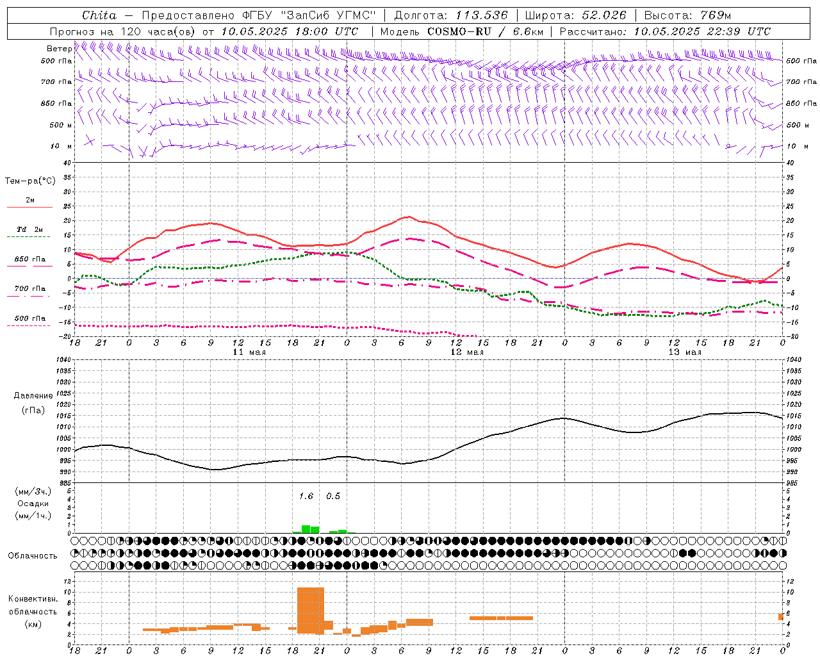Click the '13 мая' date label
This screenshot has width=820, height=656.
point(685,352)
